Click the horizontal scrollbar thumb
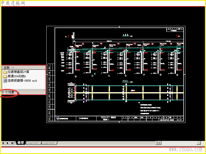 click(199, 143)
